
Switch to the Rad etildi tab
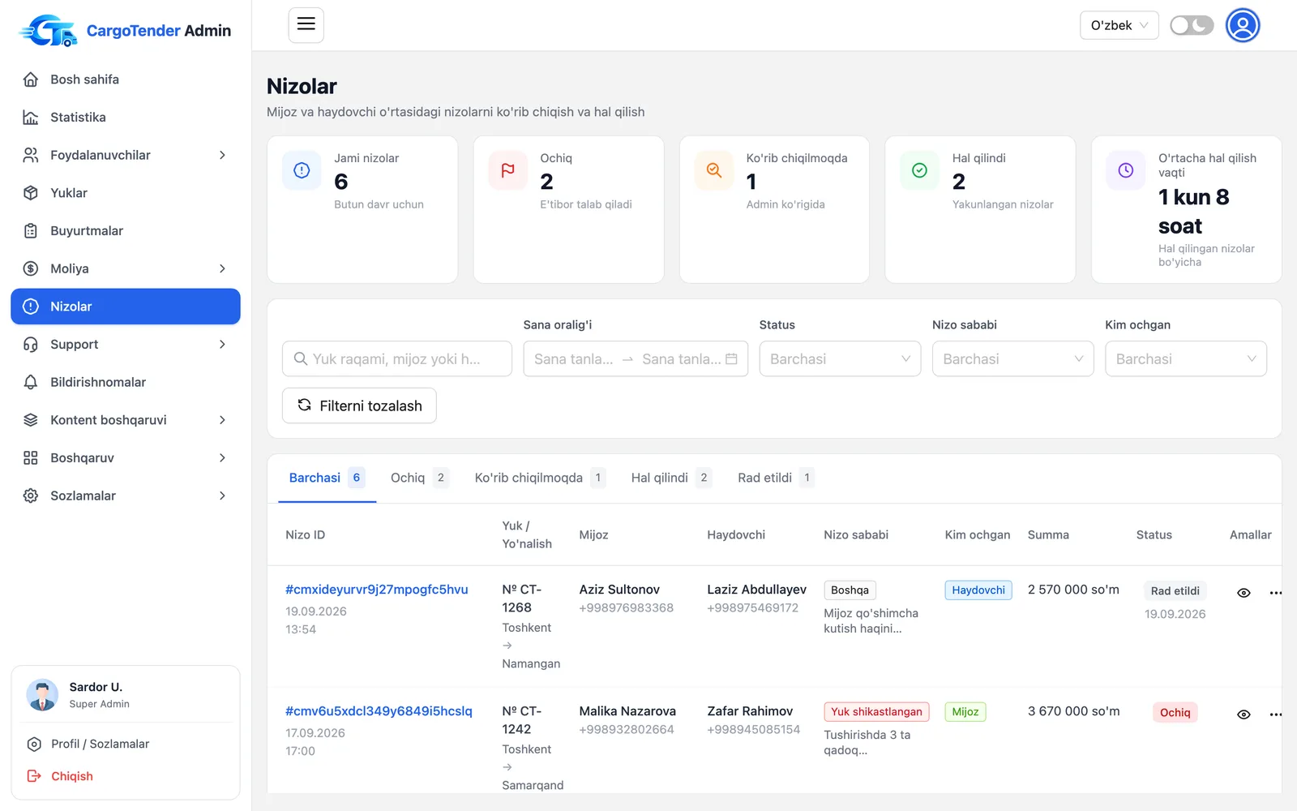pyautogui.click(x=776, y=478)
